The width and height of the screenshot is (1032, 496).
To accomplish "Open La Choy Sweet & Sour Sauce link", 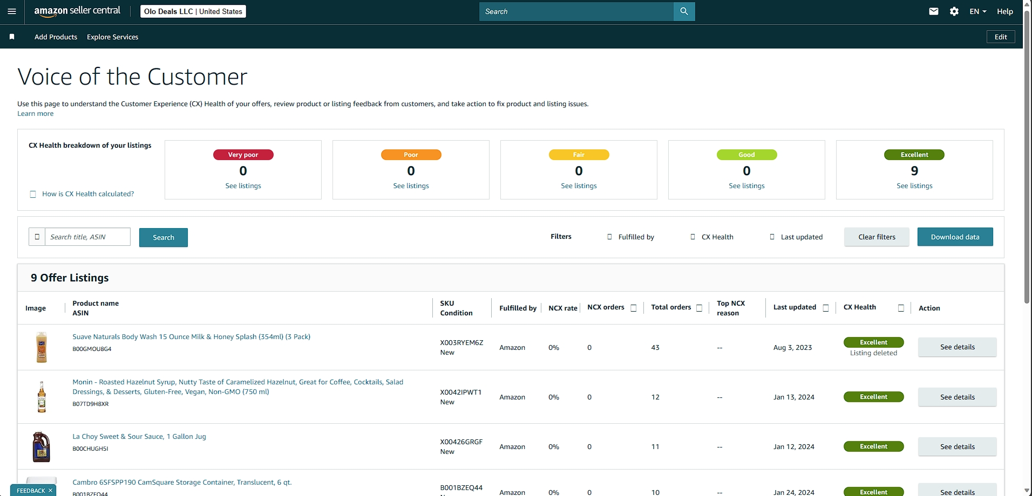I will pos(139,437).
